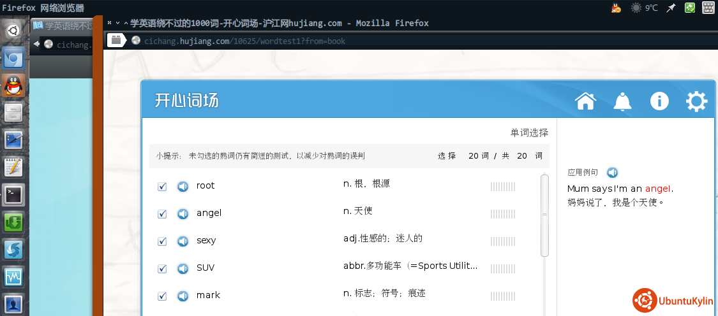Go to the home page icon
Viewport: 718px width, 316px height.
pyautogui.click(x=585, y=101)
